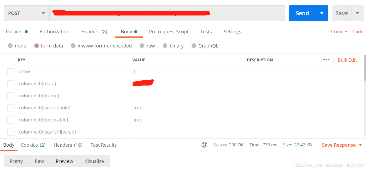Switch response view to Preview
The image size is (367, 170).
[65, 161]
